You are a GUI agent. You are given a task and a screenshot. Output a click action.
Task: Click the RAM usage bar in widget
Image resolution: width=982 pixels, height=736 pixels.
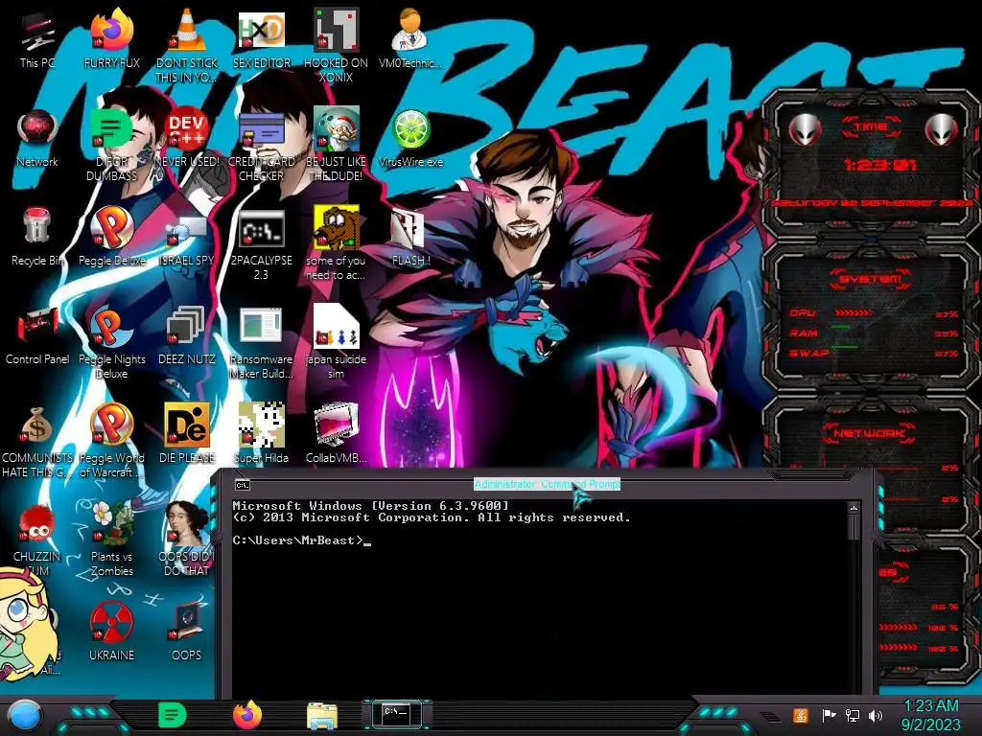pyautogui.click(x=841, y=327)
